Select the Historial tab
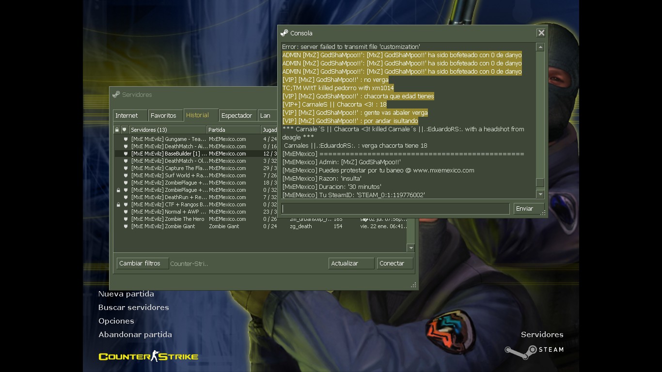Viewport: 662px width, 372px height. pyautogui.click(x=201, y=115)
